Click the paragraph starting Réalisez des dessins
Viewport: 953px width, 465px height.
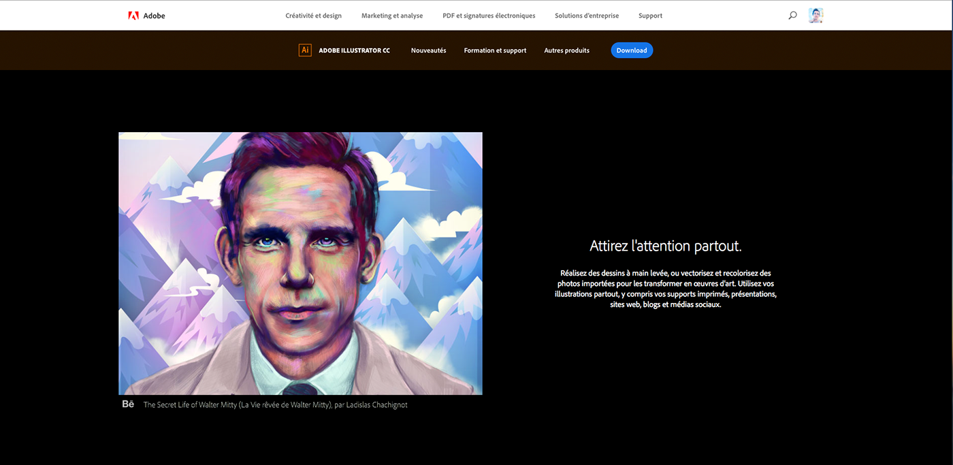pos(666,289)
